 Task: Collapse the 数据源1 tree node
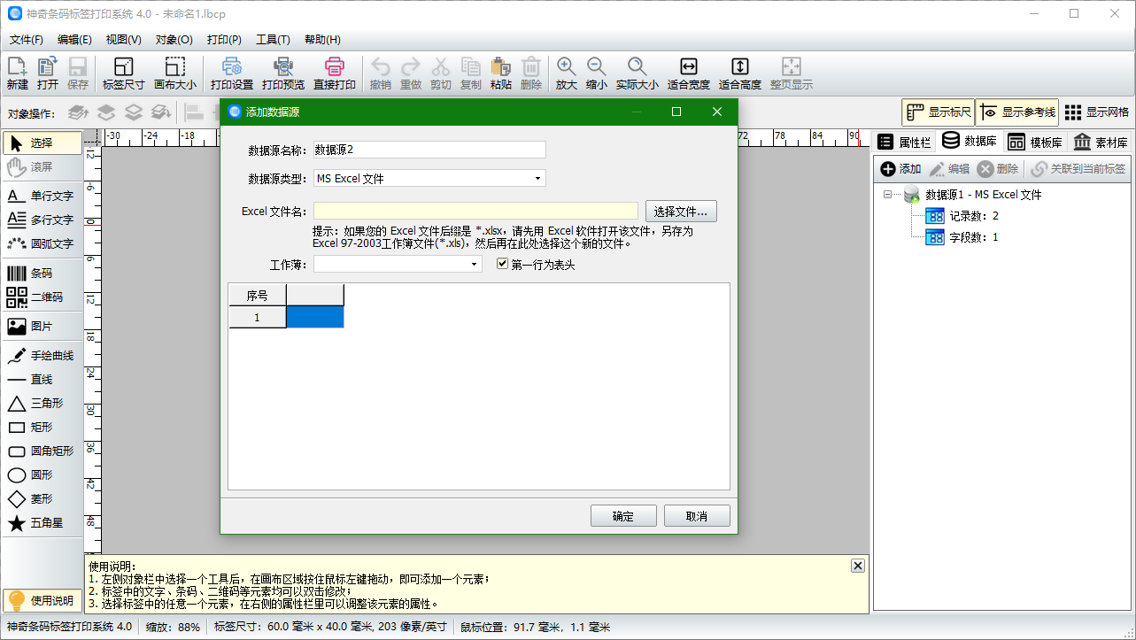pos(887,195)
